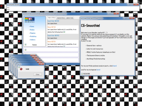Click the 'site directory:' label
Image resolution: width=142 pixels, height=106 pixels.
[30, 22]
